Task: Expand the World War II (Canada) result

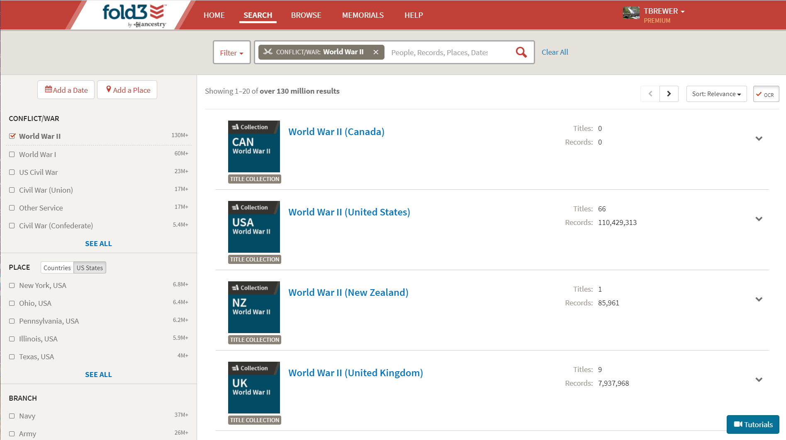Action: [759, 139]
